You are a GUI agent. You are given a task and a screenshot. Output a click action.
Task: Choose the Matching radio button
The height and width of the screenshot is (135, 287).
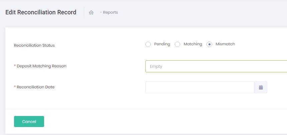[x=178, y=44]
